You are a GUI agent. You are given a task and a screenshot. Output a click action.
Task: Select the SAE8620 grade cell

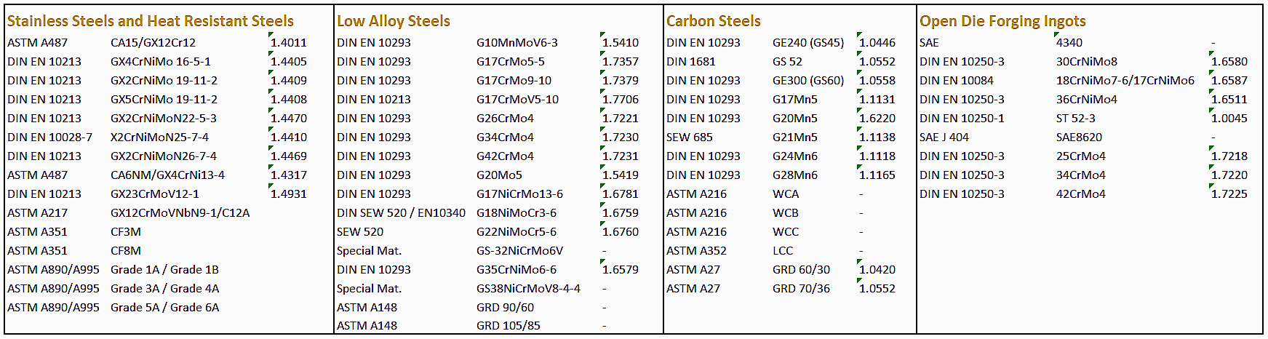click(1079, 137)
